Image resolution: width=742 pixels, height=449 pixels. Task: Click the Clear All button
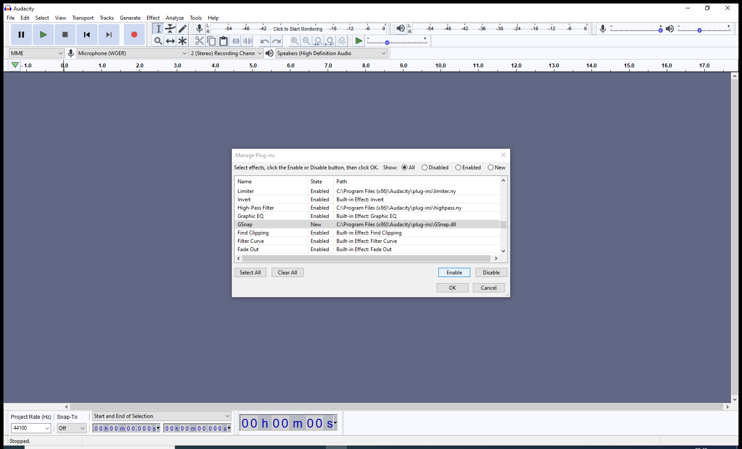click(287, 273)
